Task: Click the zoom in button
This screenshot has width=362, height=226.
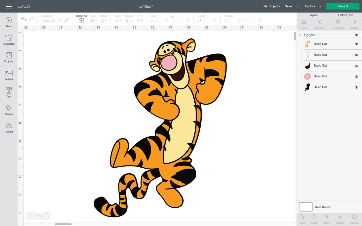Action: tap(47, 216)
